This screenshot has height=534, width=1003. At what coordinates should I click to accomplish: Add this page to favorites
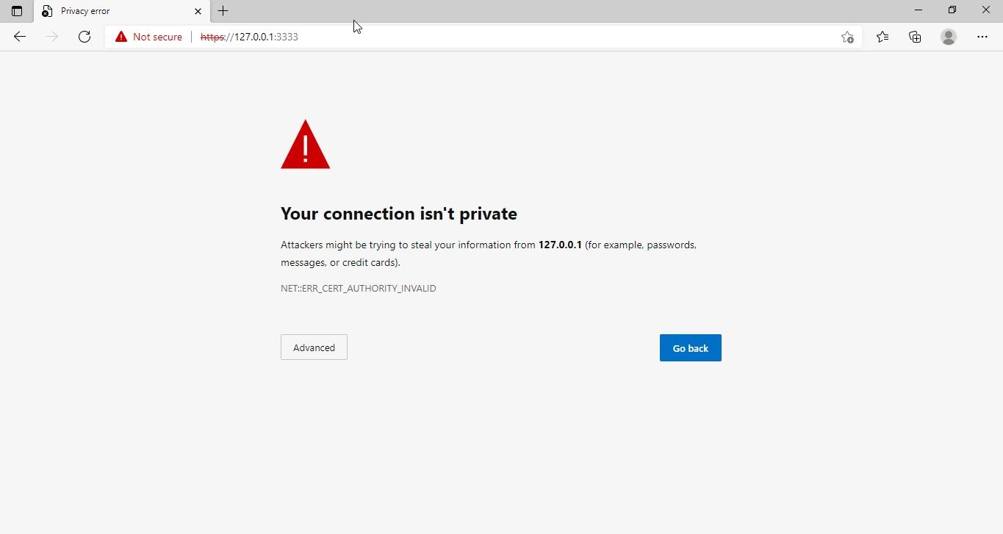coord(847,37)
